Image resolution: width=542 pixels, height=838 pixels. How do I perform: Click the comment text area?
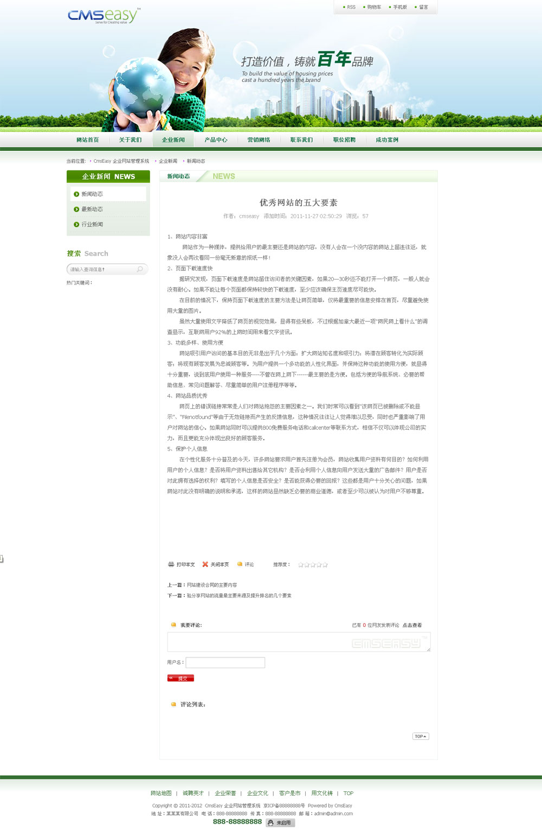click(x=298, y=642)
